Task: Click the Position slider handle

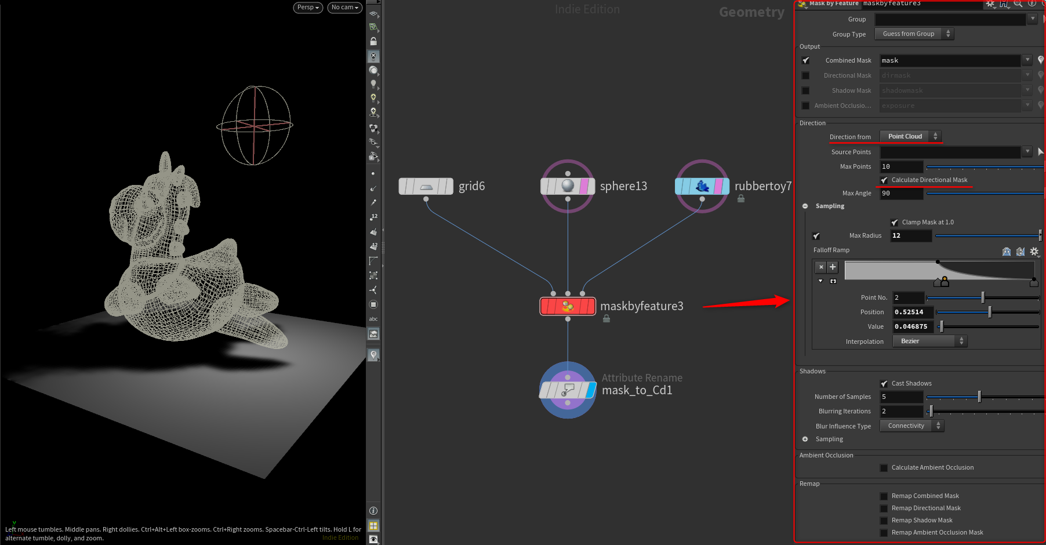Action: (x=990, y=313)
